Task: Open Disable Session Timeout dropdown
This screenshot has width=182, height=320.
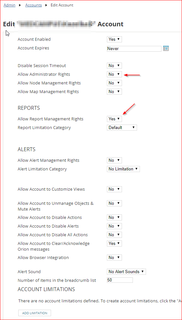Action: coord(114,66)
